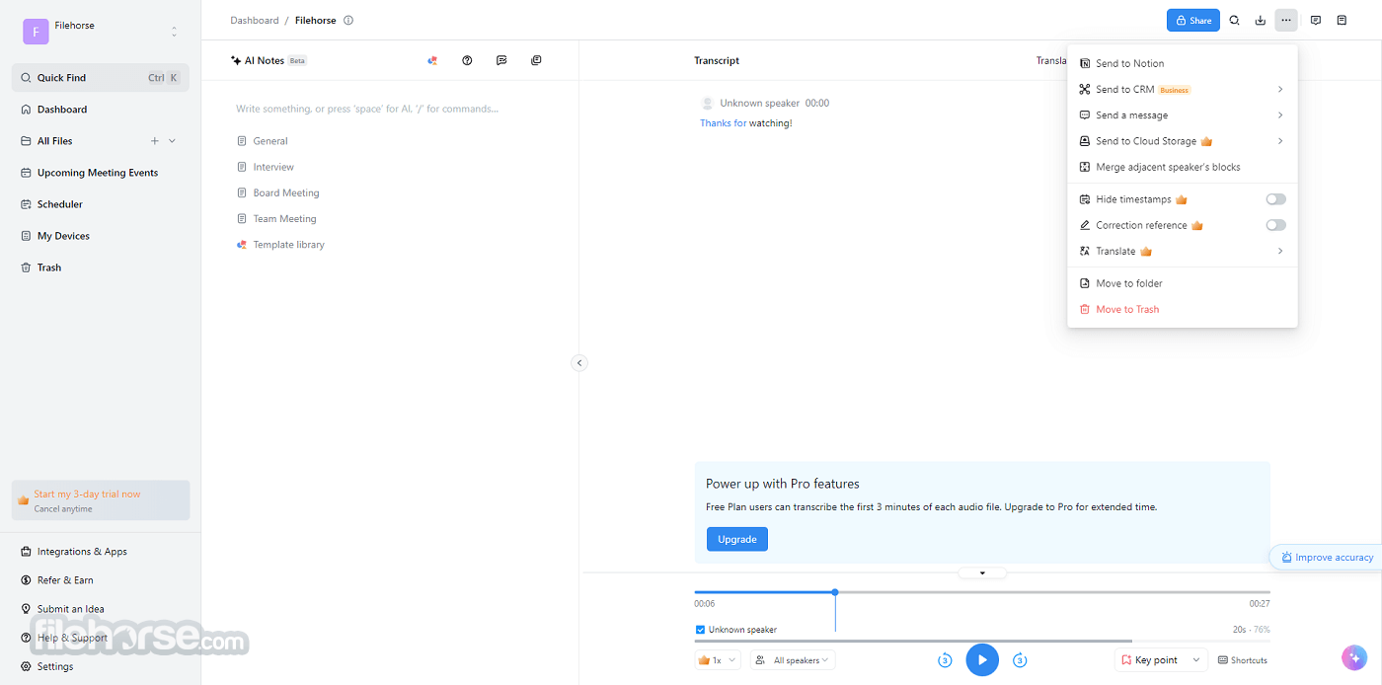
Task: Choose Send to Notion
Action: tap(1183, 63)
